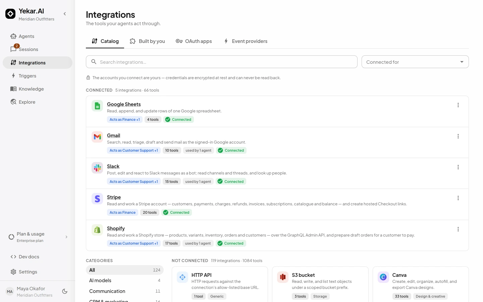Expand Plan & usage panel
The width and height of the screenshot is (483, 302).
point(38,237)
